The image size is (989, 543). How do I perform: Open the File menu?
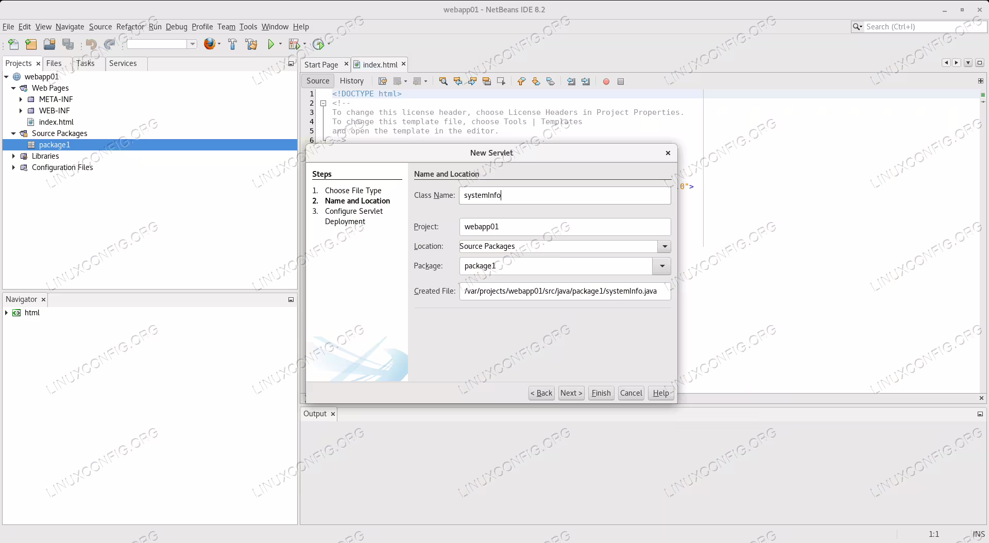pyautogui.click(x=8, y=27)
